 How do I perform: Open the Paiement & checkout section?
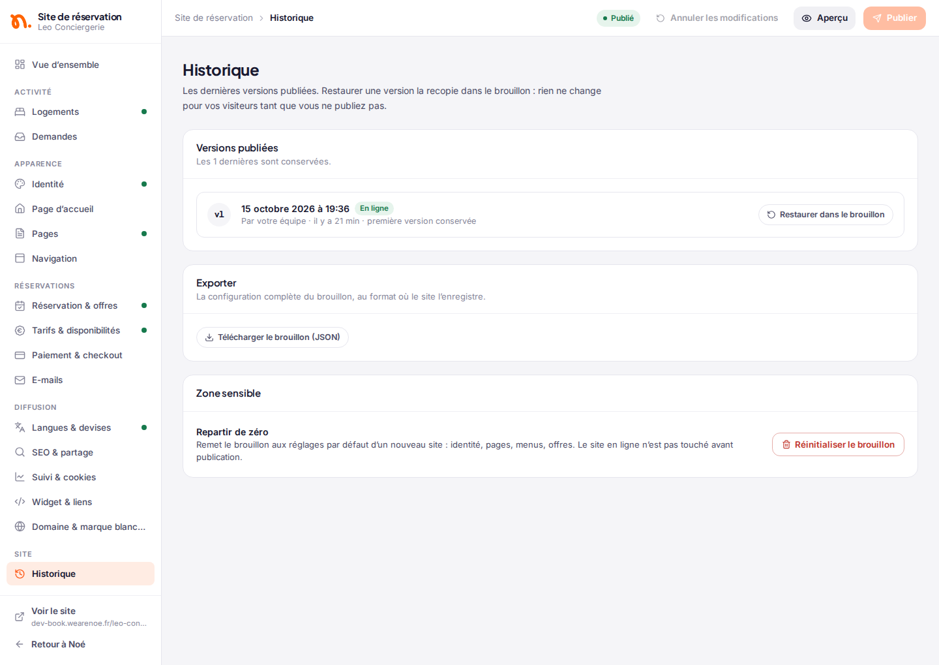point(81,355)
